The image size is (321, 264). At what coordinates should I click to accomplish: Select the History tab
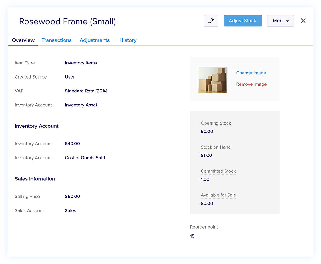[128, 40]
